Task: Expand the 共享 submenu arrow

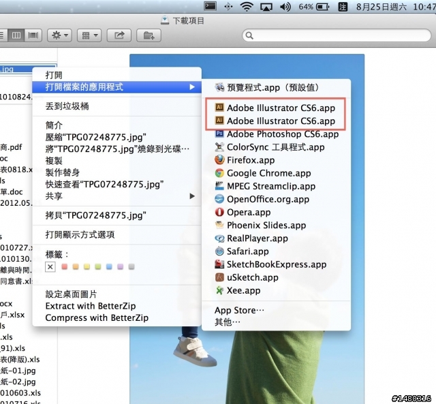Action: click(x=192, y=196)
